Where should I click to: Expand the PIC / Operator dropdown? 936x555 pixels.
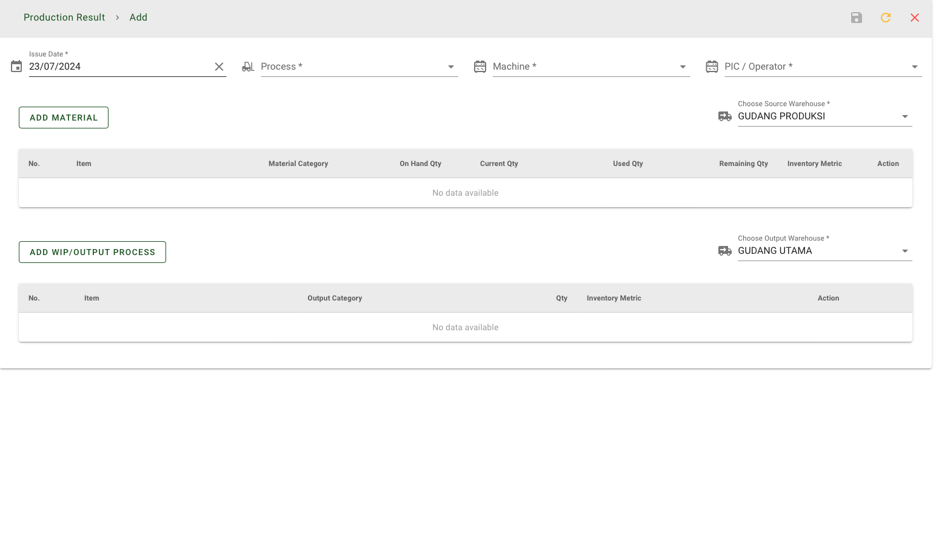[x=915, y=67]
